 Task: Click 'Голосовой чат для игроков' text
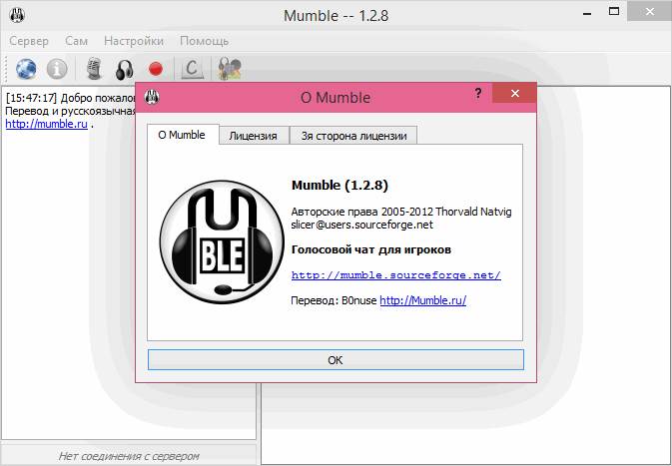371,249
